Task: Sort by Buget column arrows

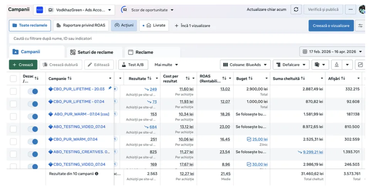Action: (x=251, y=78)
